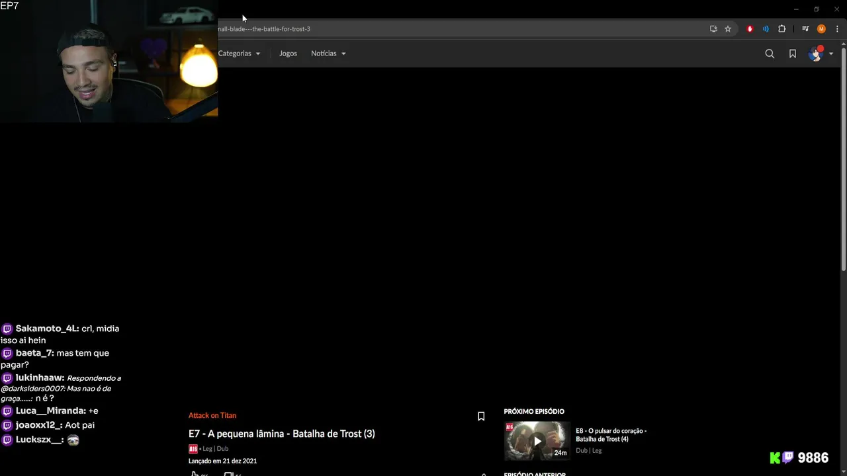Expand the account menu arrow beside the avatar
847x476 pixels.
click(x=831, y=54)
